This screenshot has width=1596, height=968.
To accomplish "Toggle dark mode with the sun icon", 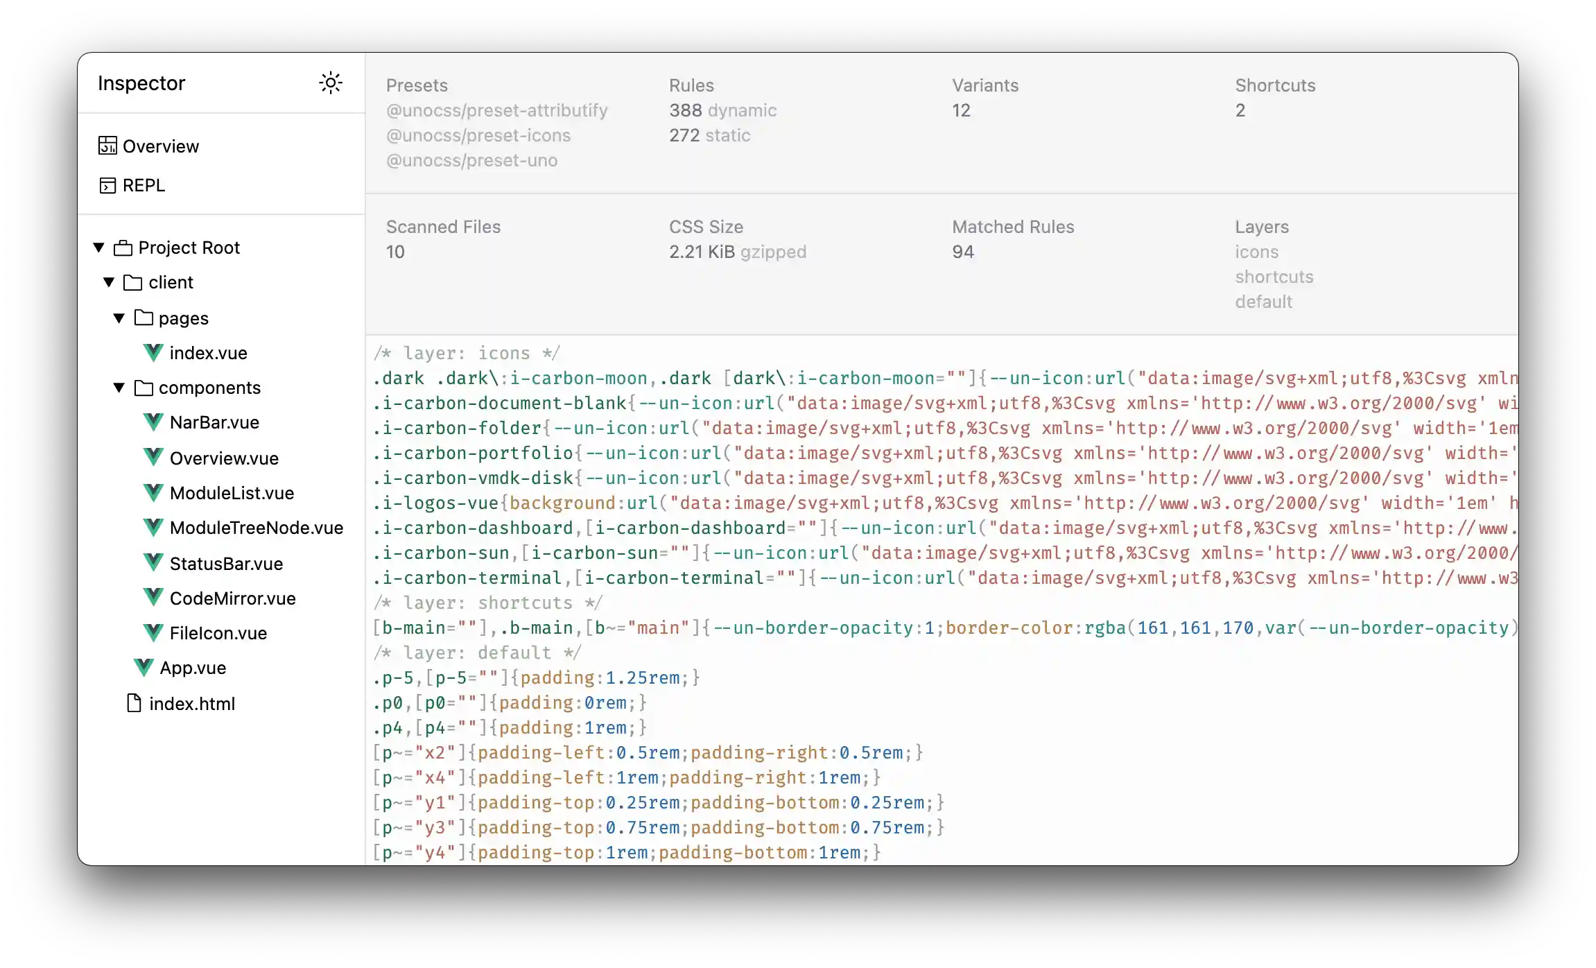I will click(x=331, y=83).
